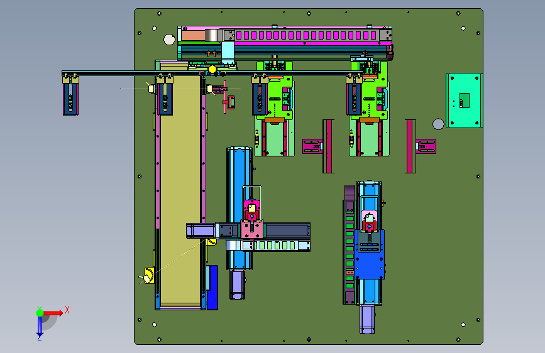Image resolution: width=545 pixels, height=353 pixels.
Task: Select the gray round disc beside the teal box
Action: tap(438, 124)
